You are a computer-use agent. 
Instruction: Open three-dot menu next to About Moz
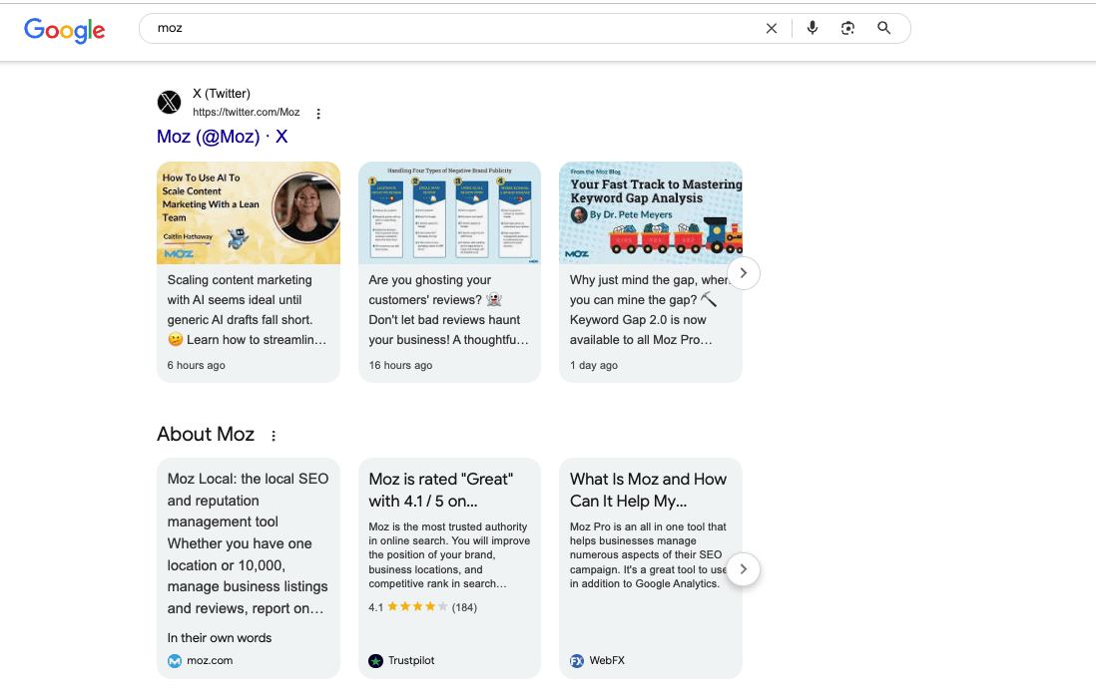tap(274, 436)
